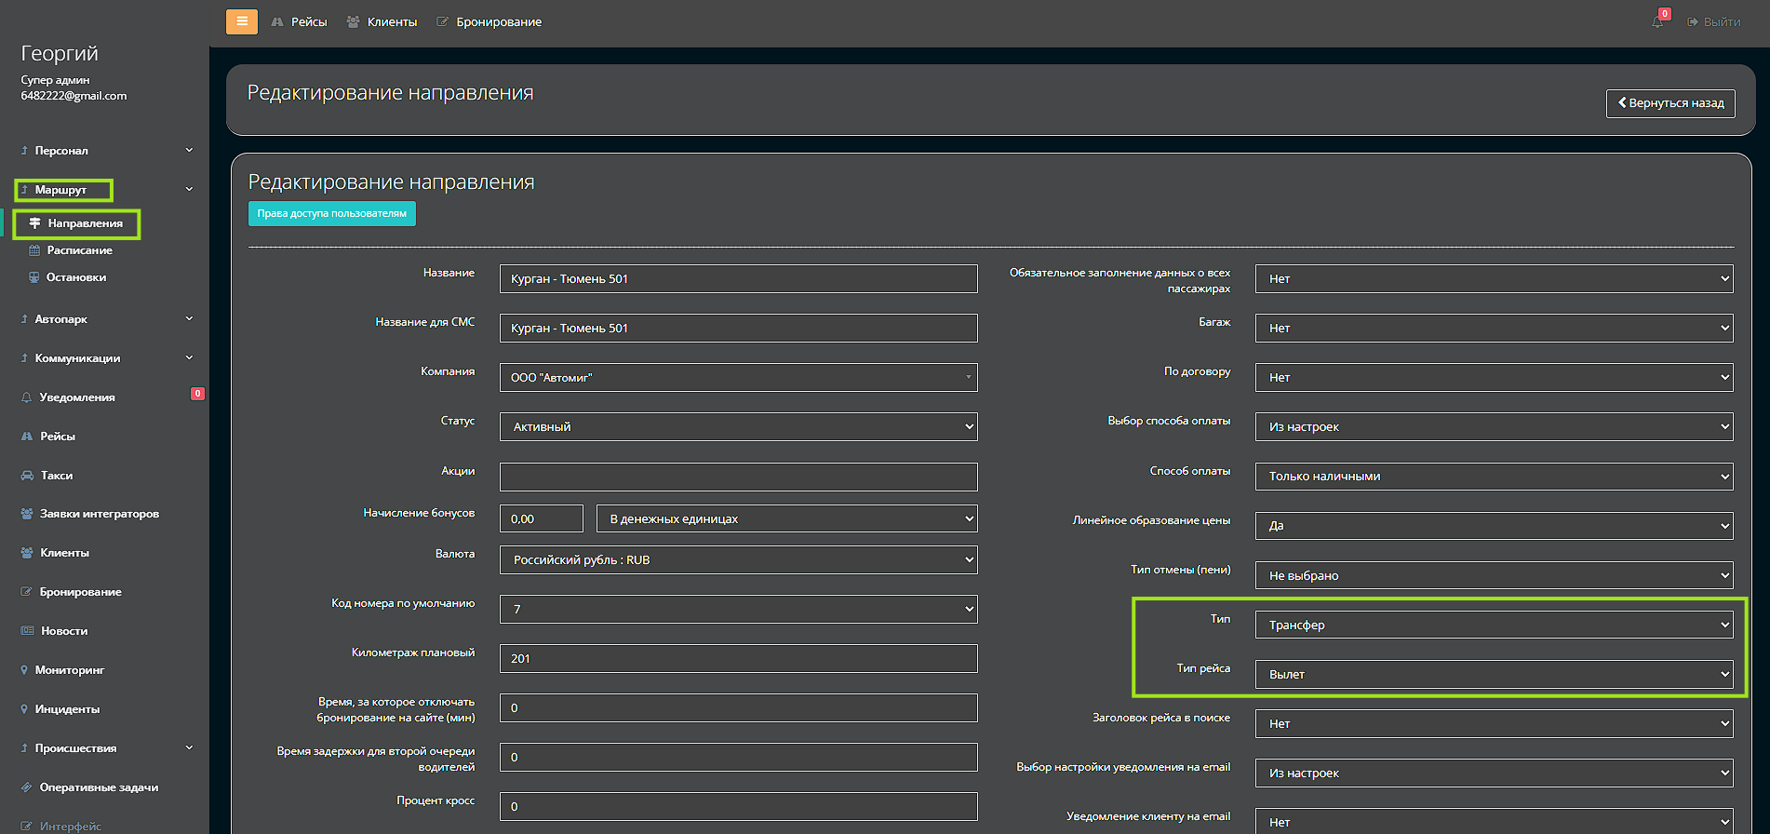1770x834 pixels.
Task: Click the orange hamburger menu icon
Action: pos(241,21)
